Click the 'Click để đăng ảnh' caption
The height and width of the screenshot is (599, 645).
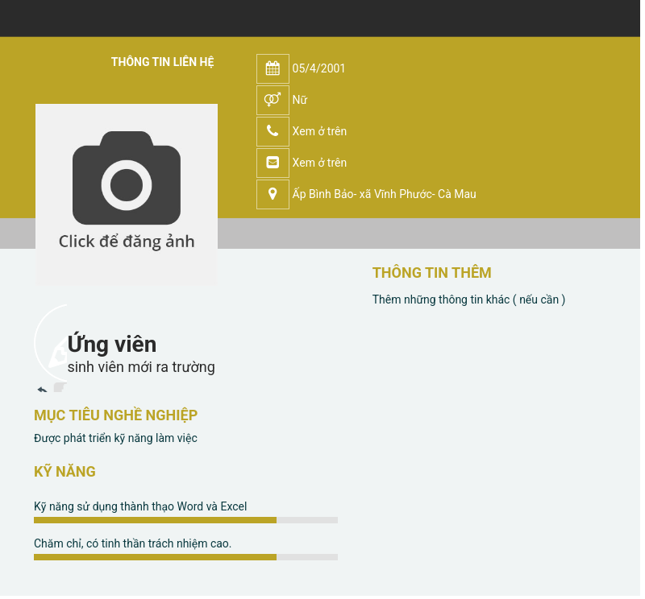coord(127,242)
